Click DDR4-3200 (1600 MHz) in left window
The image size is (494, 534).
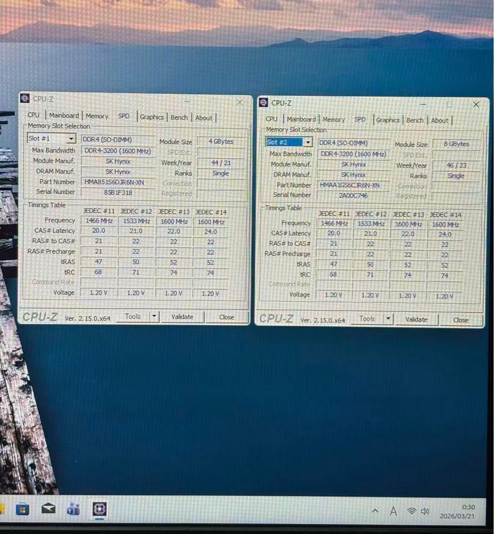(x=118, y=150)
